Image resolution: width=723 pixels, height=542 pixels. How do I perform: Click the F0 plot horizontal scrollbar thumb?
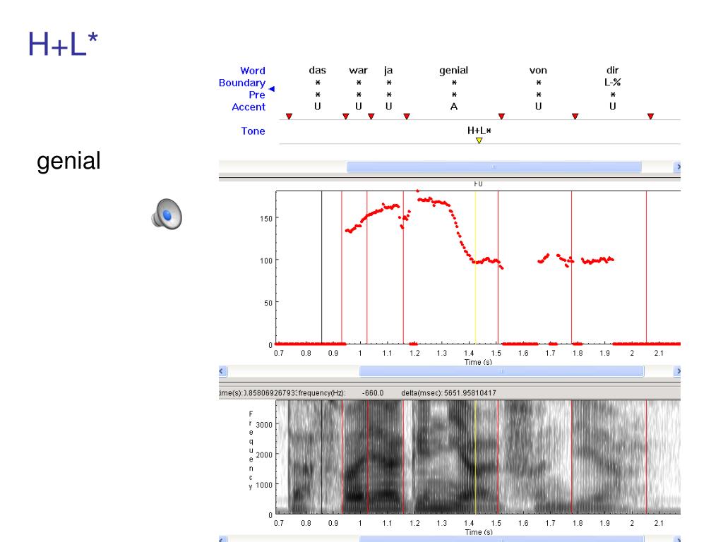(501, 371)
